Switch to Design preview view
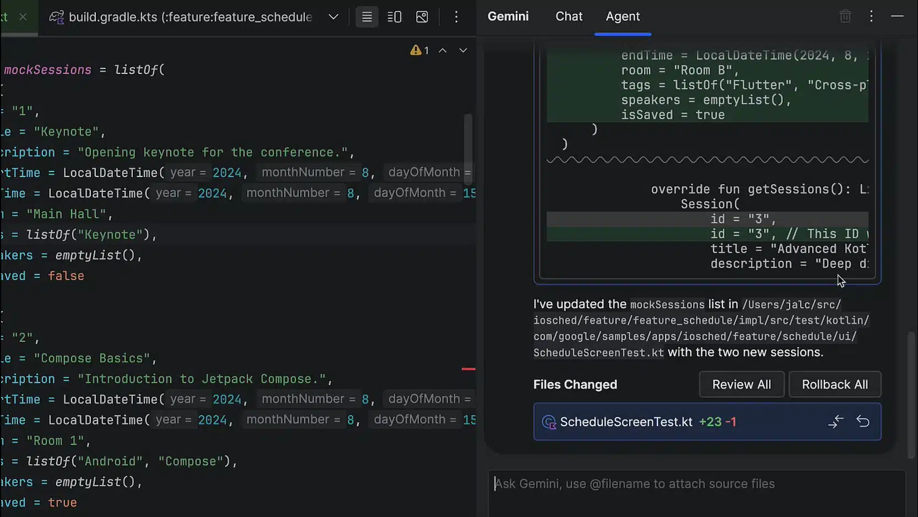Viewport: 918px width, 517px height. [x=422, y=17]
